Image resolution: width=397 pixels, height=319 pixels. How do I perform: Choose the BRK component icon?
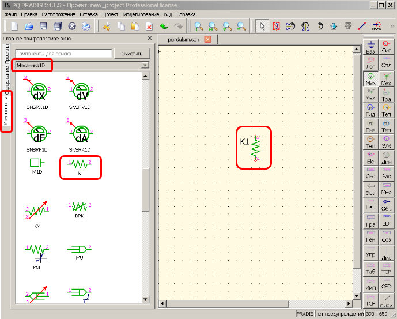[80, 210]
